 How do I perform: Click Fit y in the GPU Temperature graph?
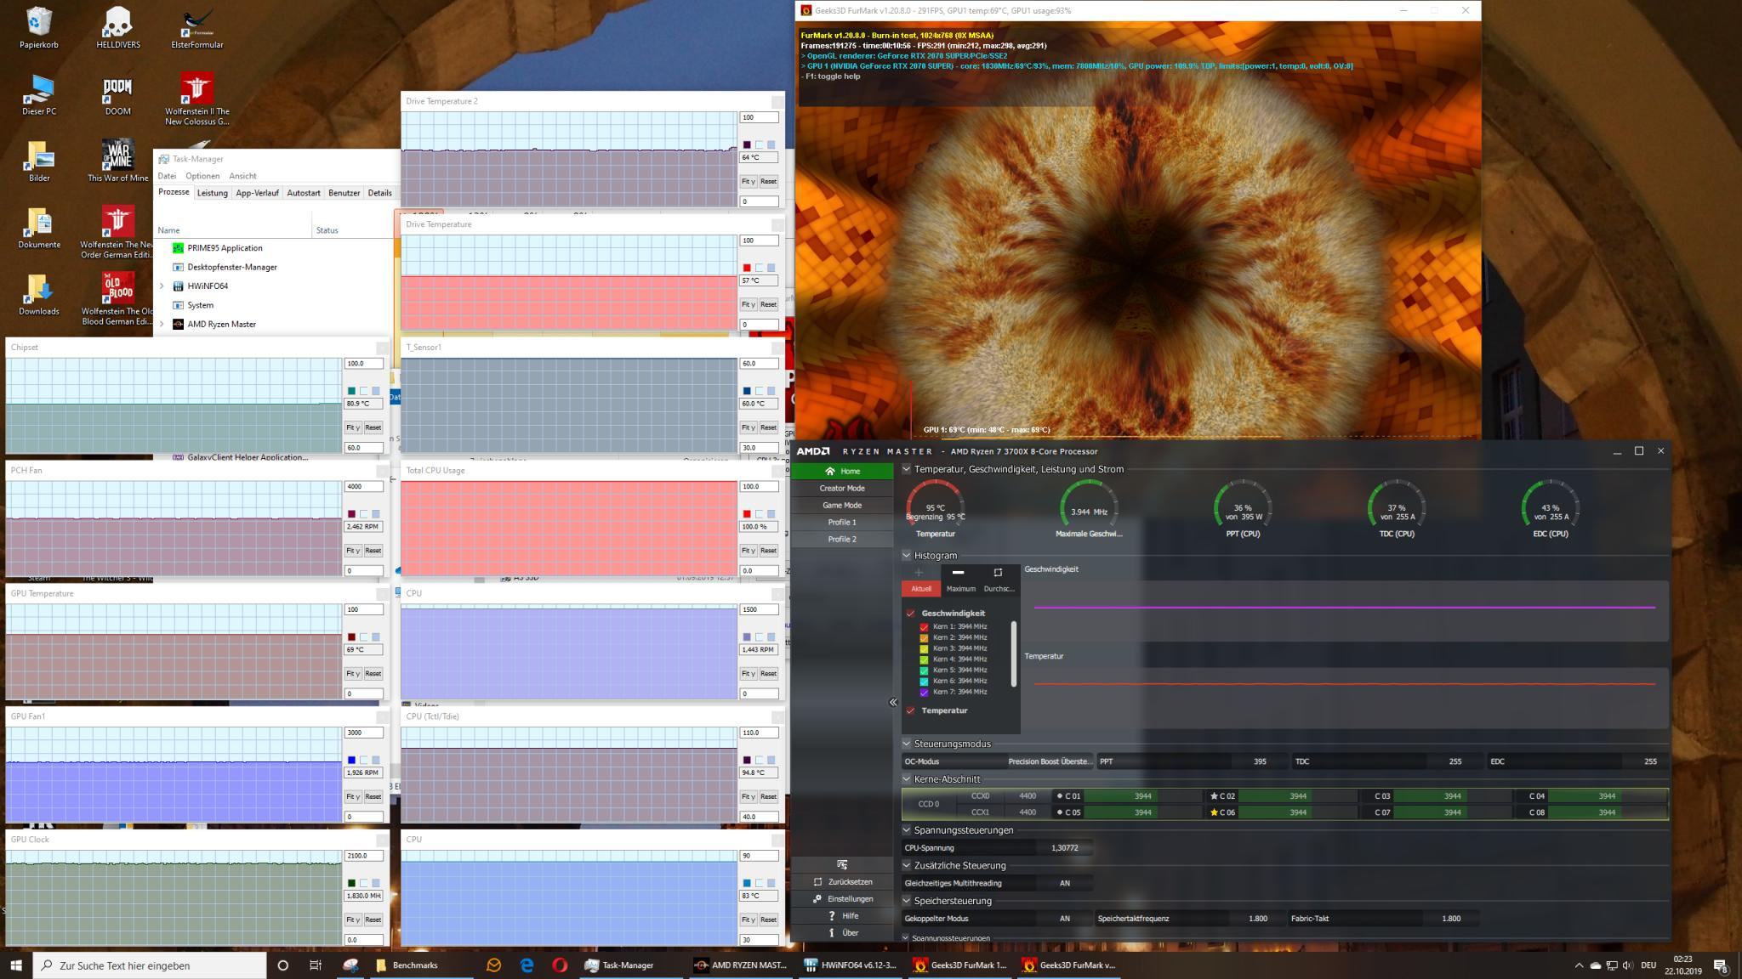[352, 674]
